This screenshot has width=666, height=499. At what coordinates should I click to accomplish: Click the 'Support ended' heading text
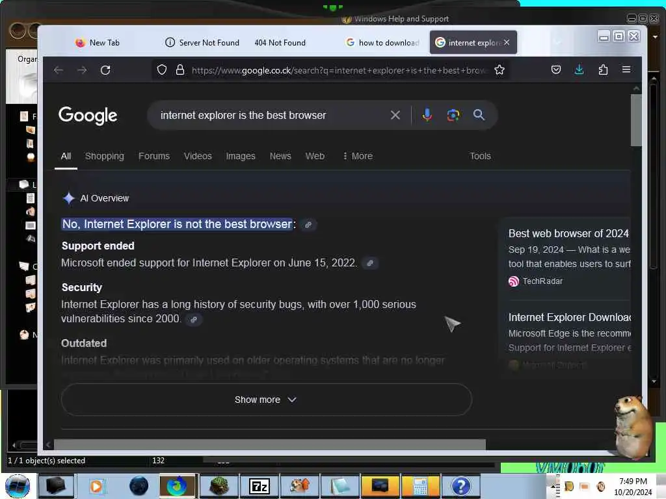(98, 246)
